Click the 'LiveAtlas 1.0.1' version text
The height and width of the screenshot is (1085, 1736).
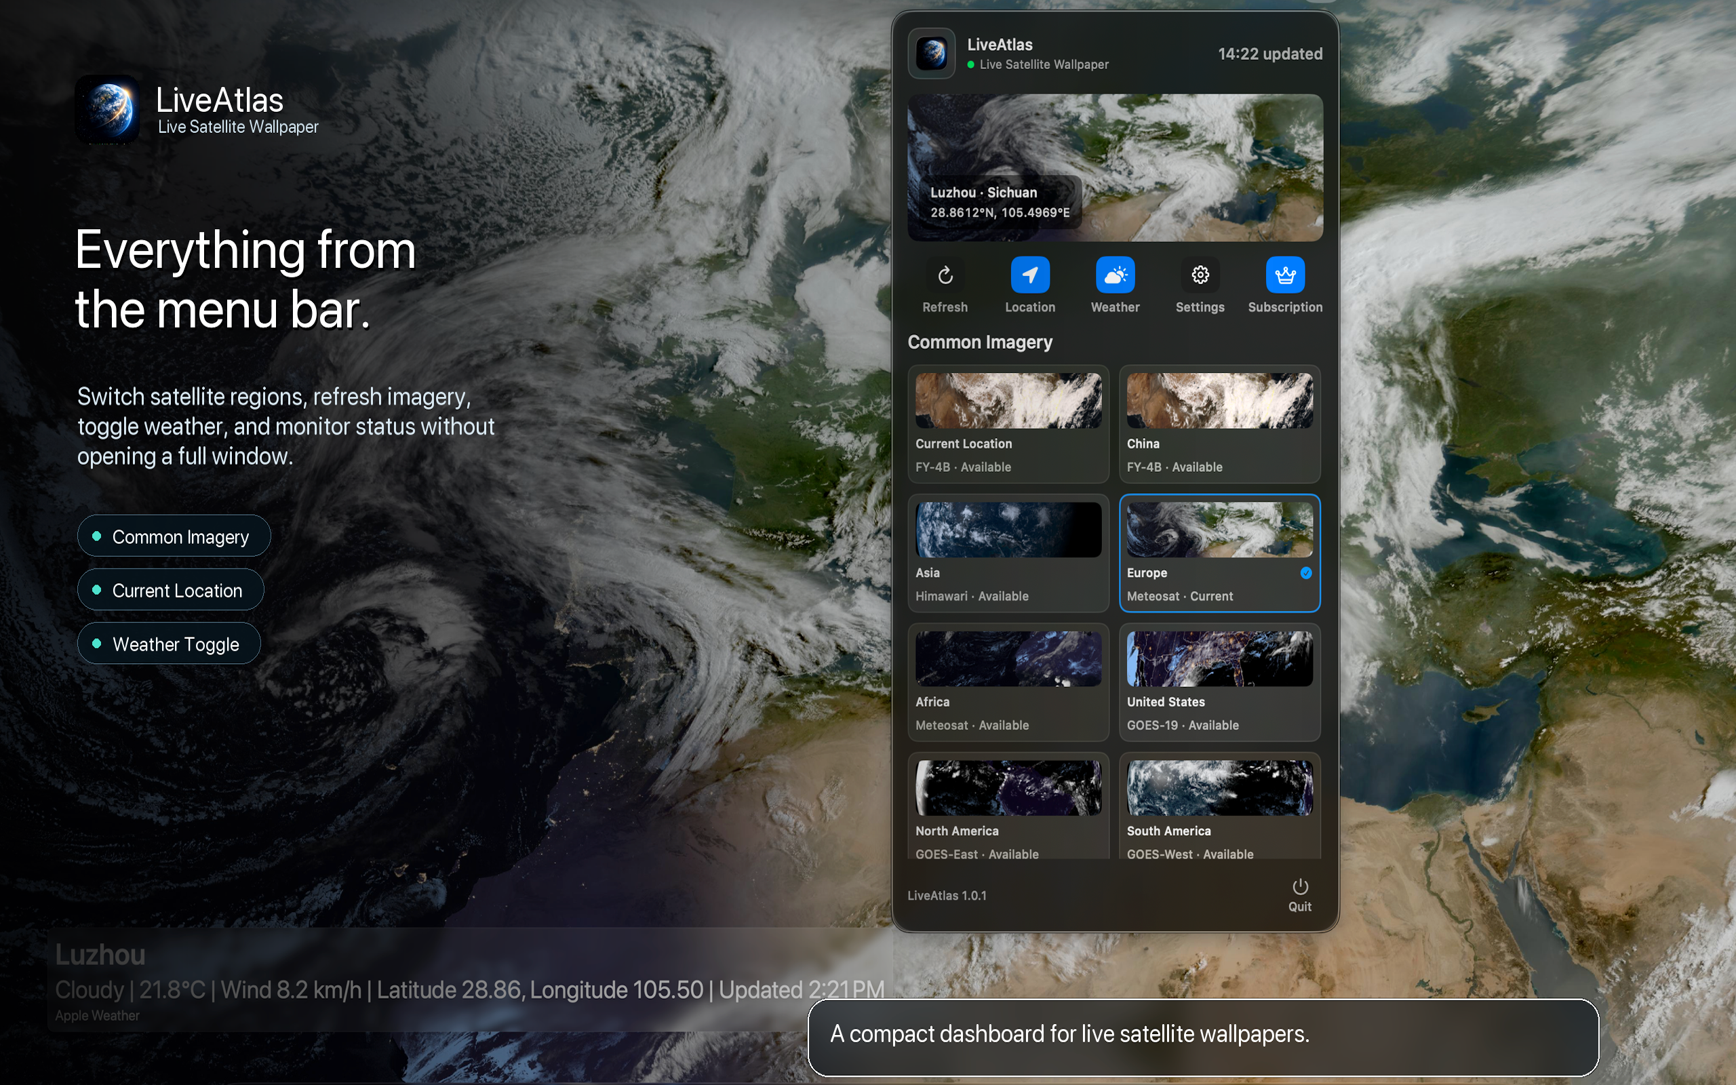[947, 896]
